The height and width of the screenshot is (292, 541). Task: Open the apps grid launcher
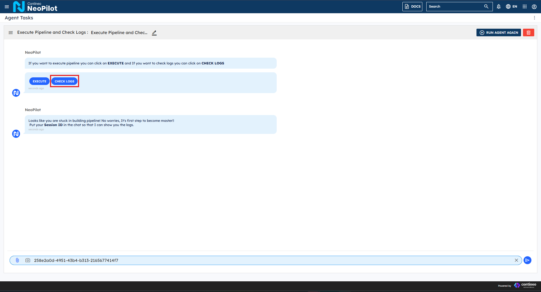525,6
